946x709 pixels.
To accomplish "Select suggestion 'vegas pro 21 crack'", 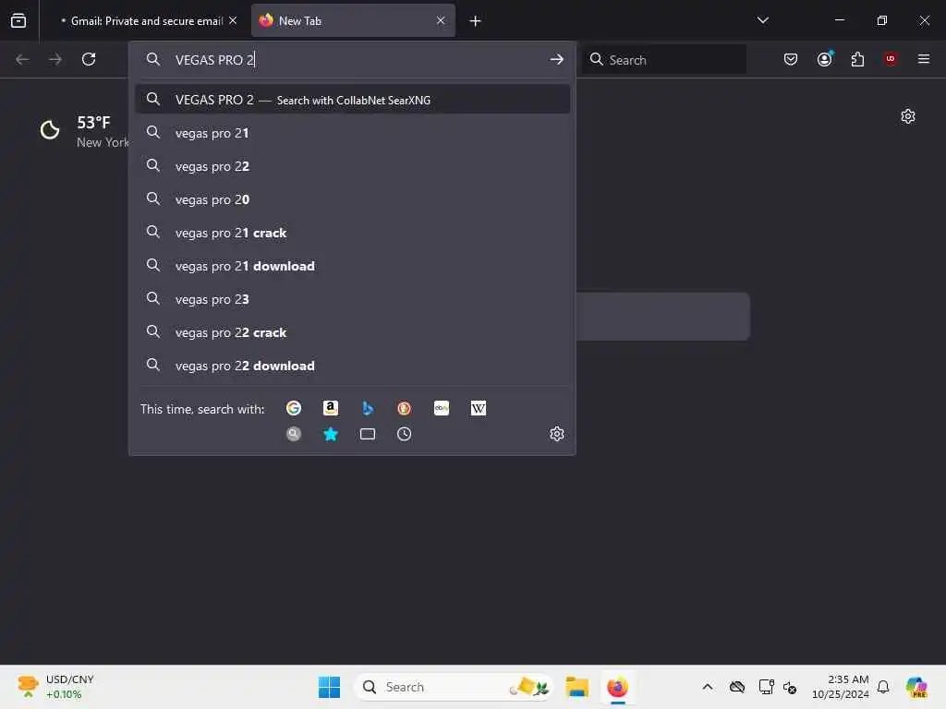I will pyautogui.click(x=353, y=232).
